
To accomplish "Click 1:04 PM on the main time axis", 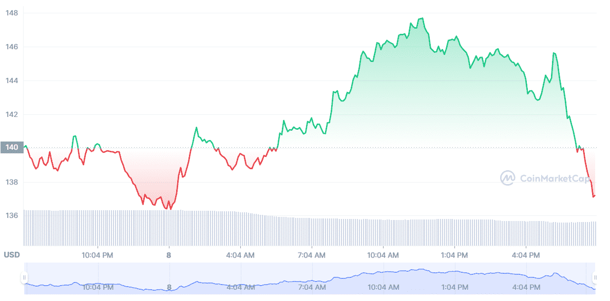I will (454, 255).
